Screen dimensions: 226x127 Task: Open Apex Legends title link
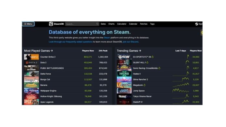[47, 102]
